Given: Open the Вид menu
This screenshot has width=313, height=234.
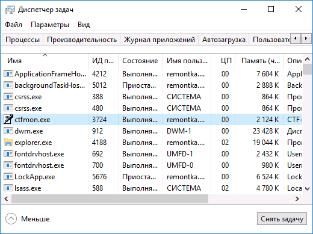Looking at the screenshot, I should 84,25.
